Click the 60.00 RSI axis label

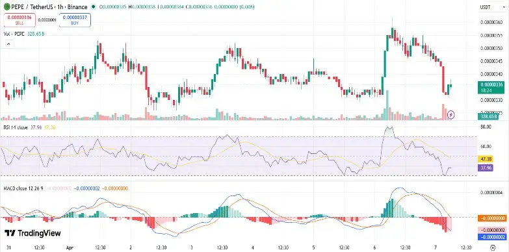coord(486,146)
